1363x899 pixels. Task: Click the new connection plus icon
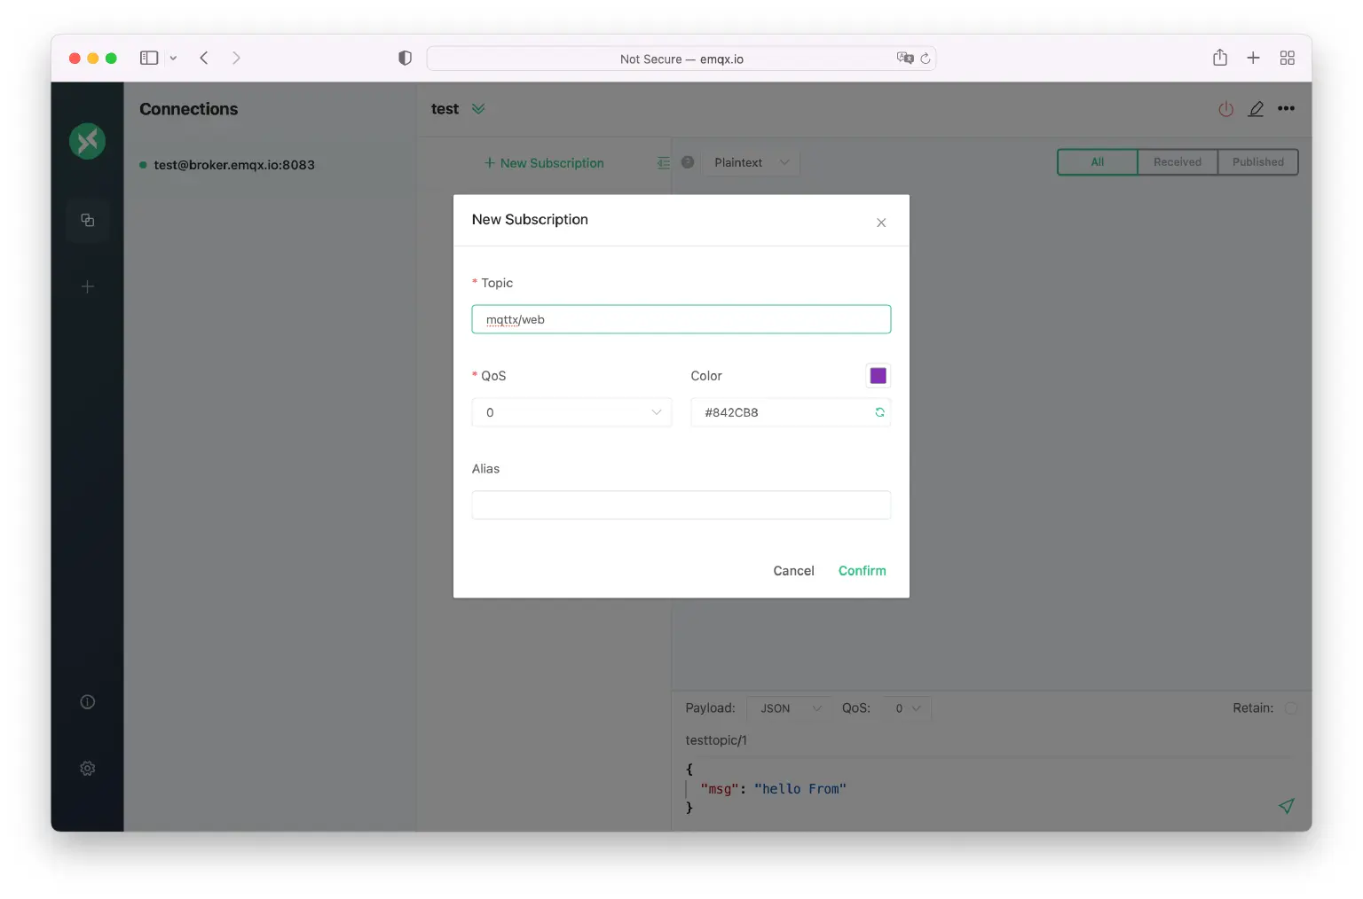(x=87, y=286)
